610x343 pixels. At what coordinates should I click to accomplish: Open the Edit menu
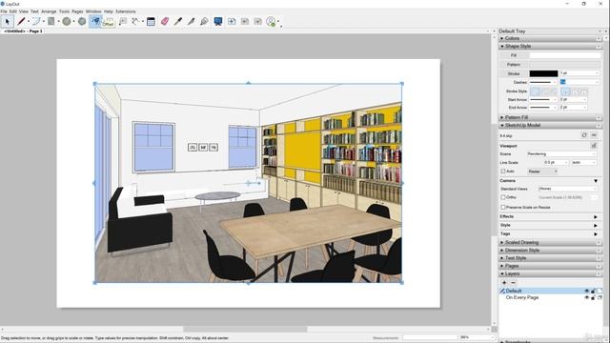[12, 11]
